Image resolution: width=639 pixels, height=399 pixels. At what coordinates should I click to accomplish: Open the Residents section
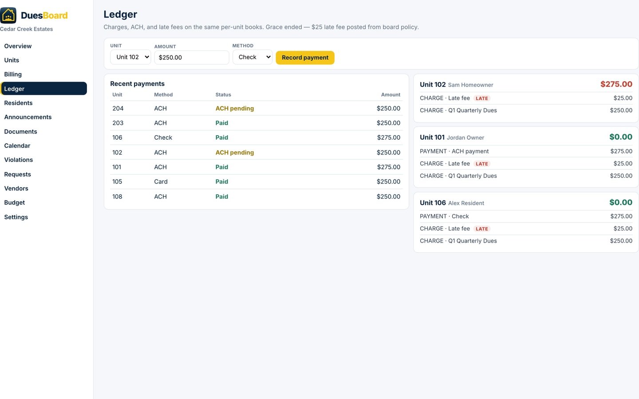[x=43, y=103]
